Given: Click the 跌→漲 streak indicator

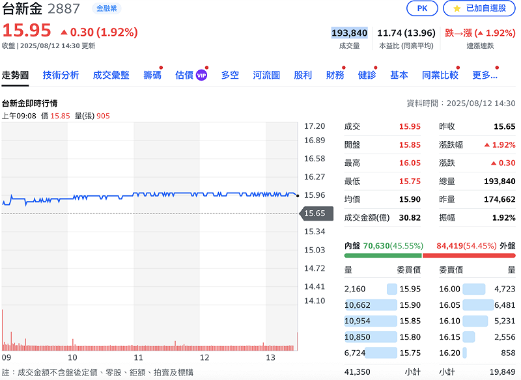Looking at the screenshot, I should click(x=480, y=33).
